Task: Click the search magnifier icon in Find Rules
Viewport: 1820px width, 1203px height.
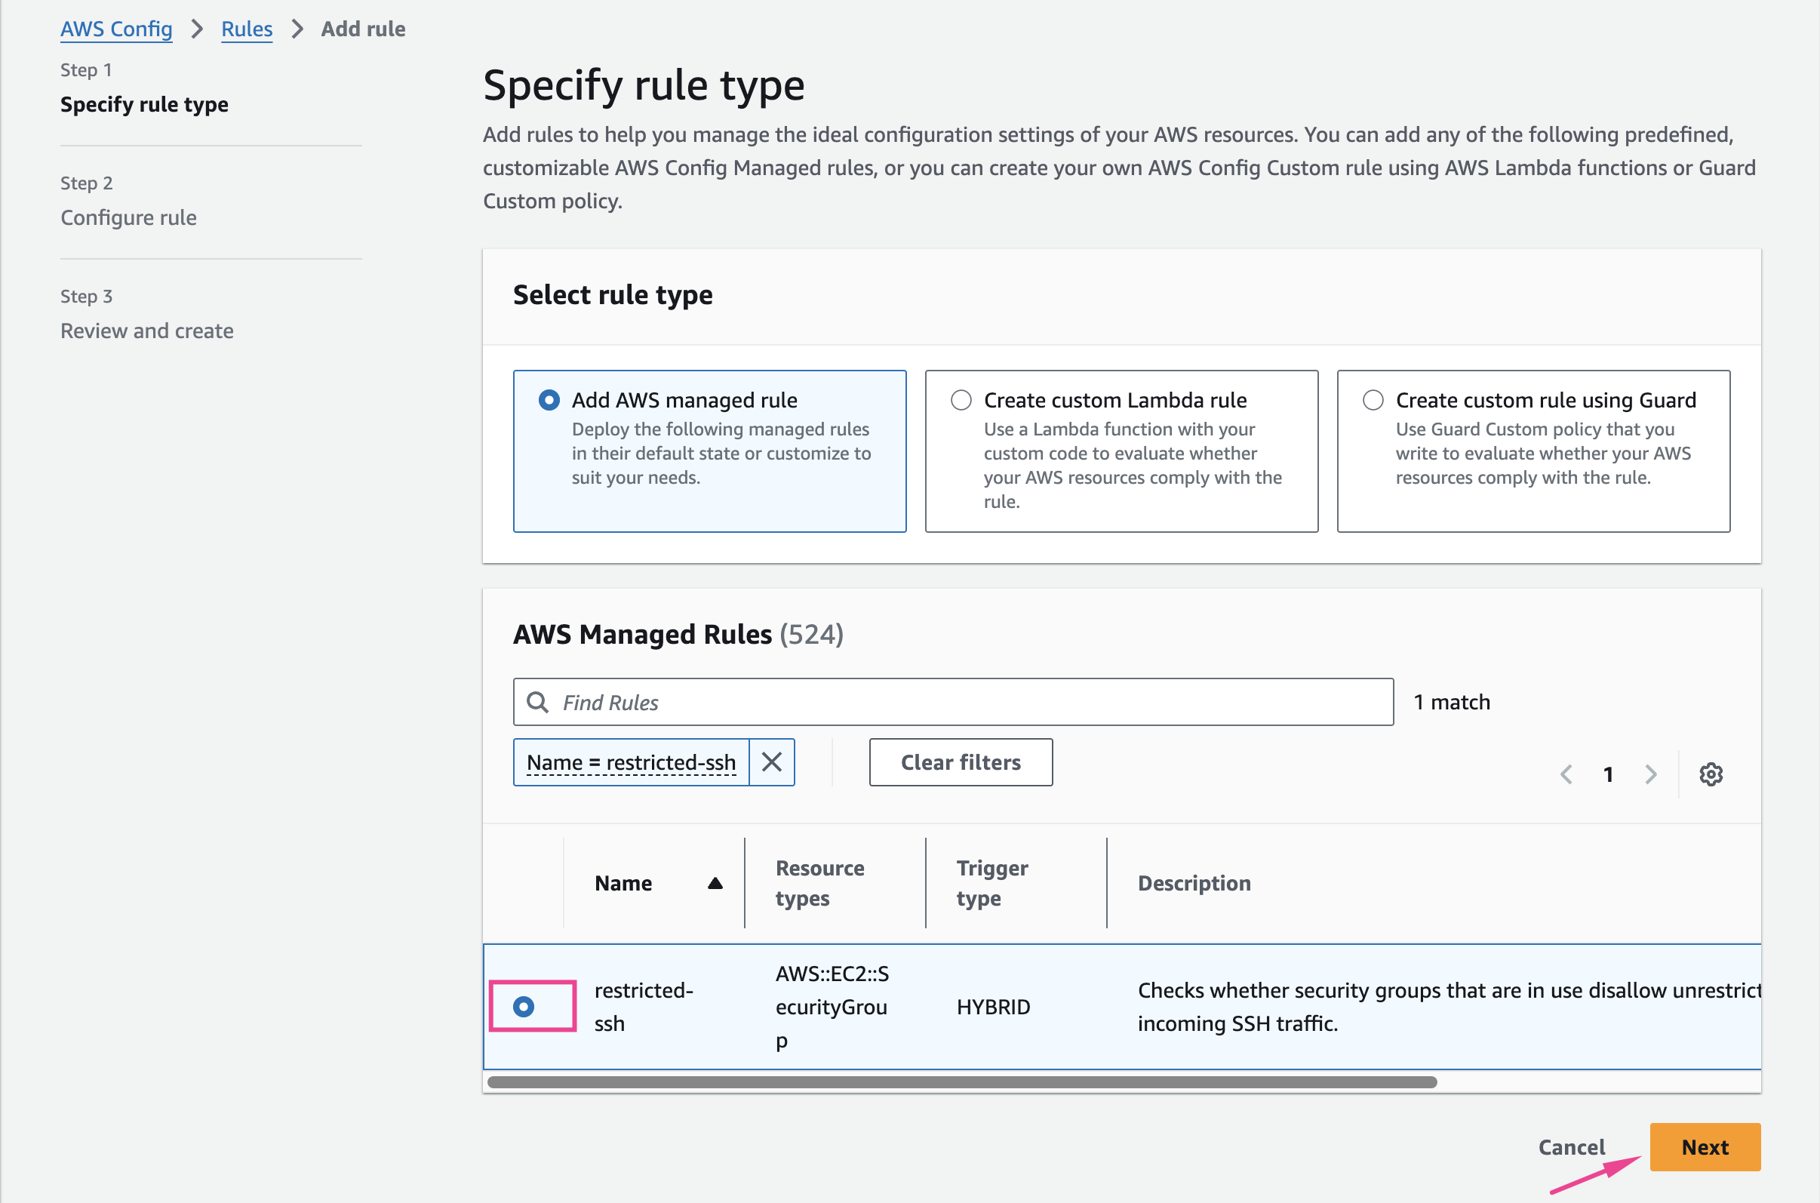Action: pyautogui.click(x=538, y=702)
